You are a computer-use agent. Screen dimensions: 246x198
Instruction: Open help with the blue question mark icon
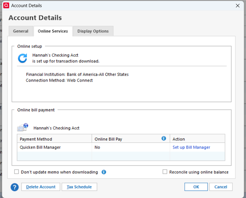(x=15, y=187)
